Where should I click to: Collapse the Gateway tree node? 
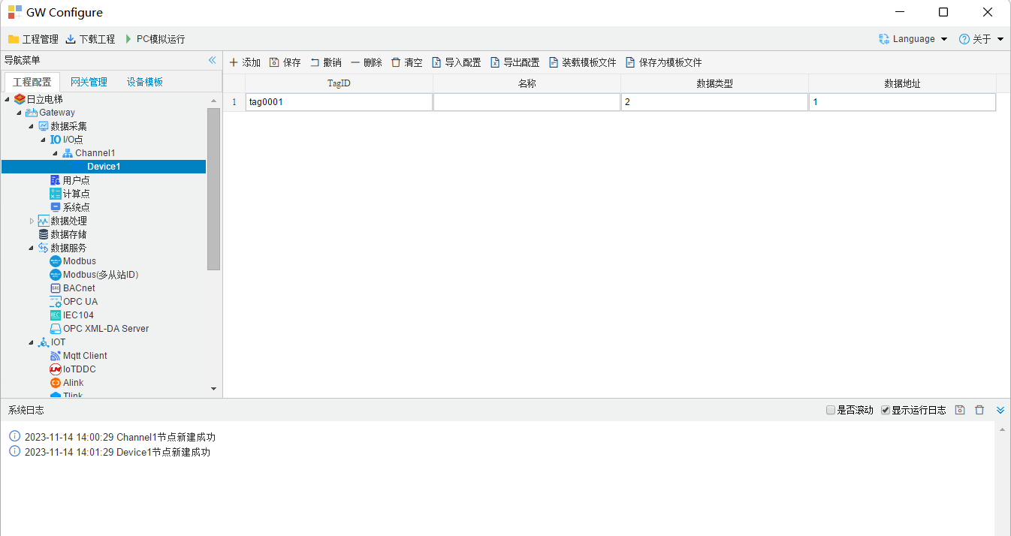[x=20, y=113]
